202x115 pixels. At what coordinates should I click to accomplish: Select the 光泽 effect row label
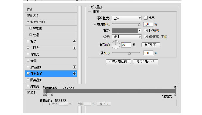click(33, 60)
